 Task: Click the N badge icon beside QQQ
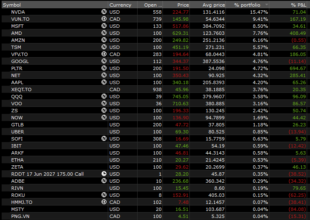pyautogui.click(x=104, y=97)
